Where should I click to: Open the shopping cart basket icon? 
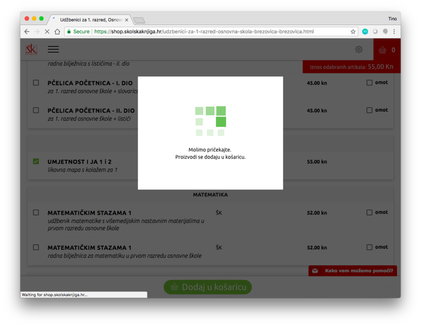(383, 50)
